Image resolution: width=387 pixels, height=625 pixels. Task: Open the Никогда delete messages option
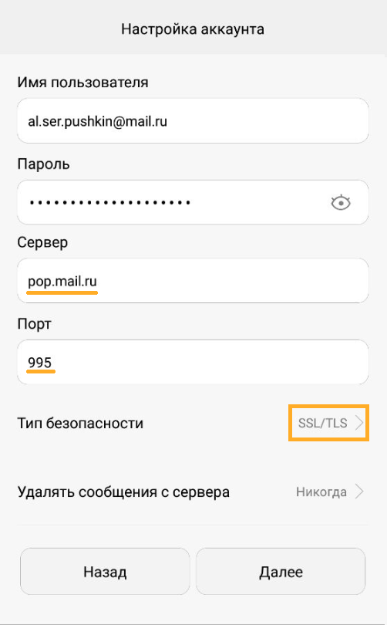click(321, 492)
